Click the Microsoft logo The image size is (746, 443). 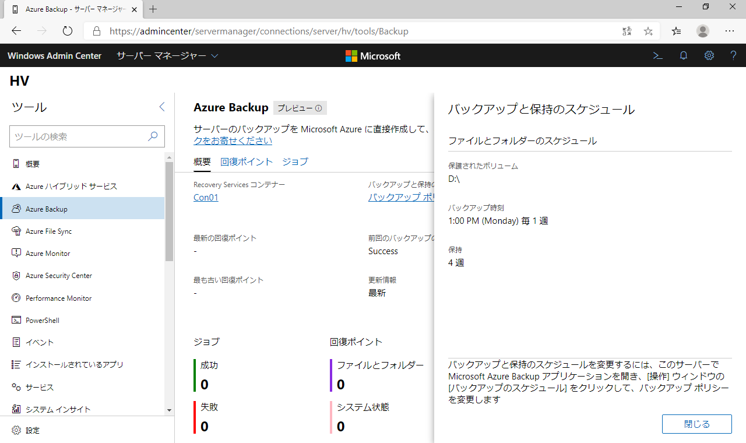[x=373, y=56]
